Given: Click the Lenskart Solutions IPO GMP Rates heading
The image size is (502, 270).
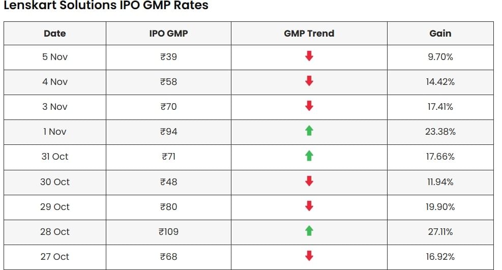Looking at the screenshot, I should pyautogui.click(x=106, y=6).
